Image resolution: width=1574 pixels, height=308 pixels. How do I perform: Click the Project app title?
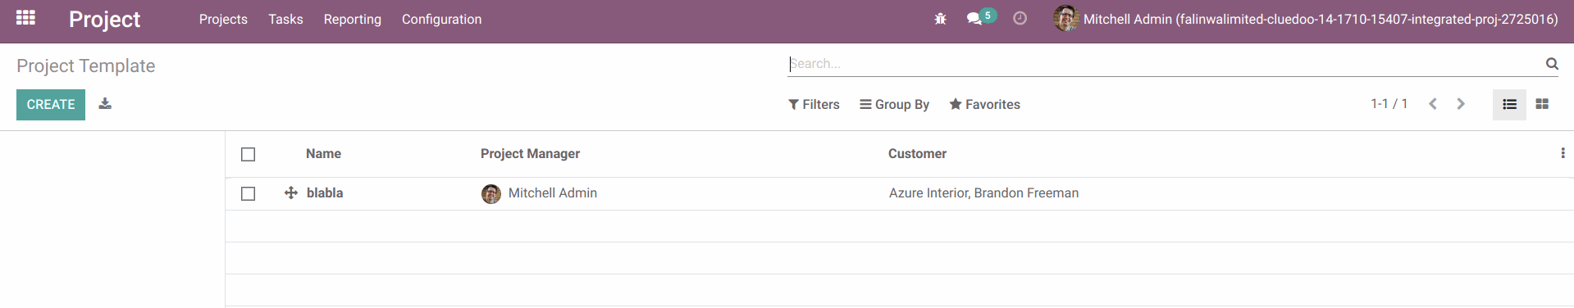pos(104,19)
